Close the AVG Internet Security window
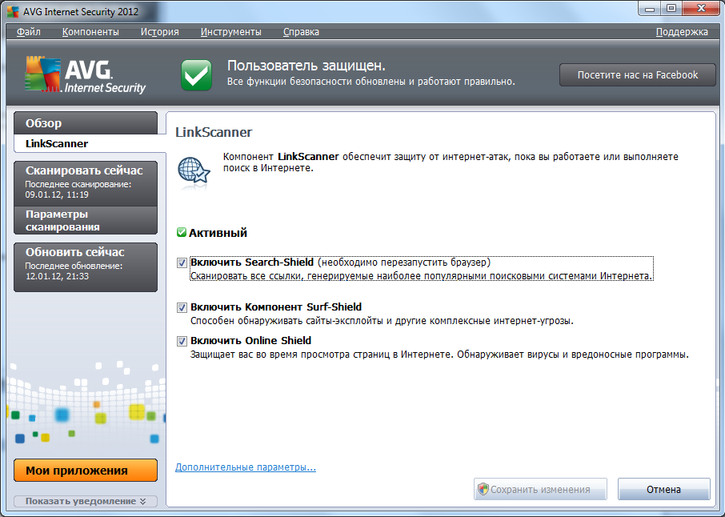This screenshot has height=517, width=725. pos(702,8)
